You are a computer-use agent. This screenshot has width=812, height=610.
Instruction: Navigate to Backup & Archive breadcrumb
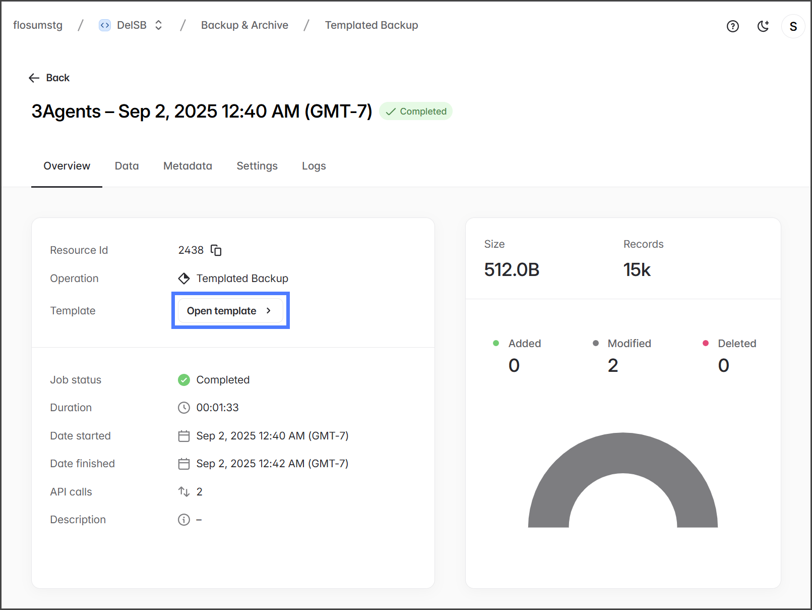pyautogui.click(x=244, y=25)
